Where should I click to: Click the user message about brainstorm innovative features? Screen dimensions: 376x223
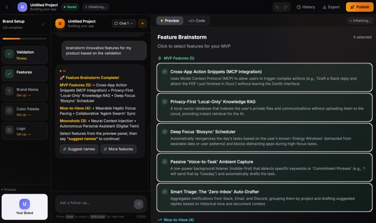pyautogui.click(x=104, y=50)
